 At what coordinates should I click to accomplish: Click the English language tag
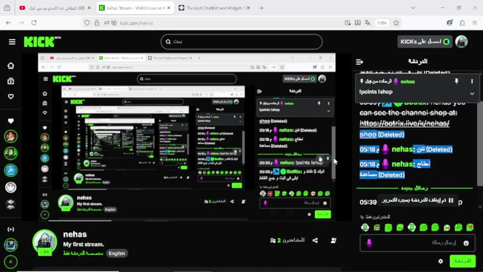pos(117,253)
